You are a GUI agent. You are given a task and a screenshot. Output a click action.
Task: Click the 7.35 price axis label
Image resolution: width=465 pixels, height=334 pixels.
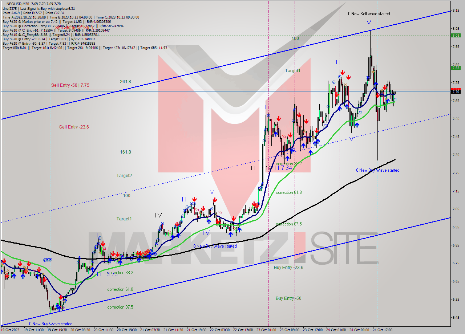(x=456, y=155)
